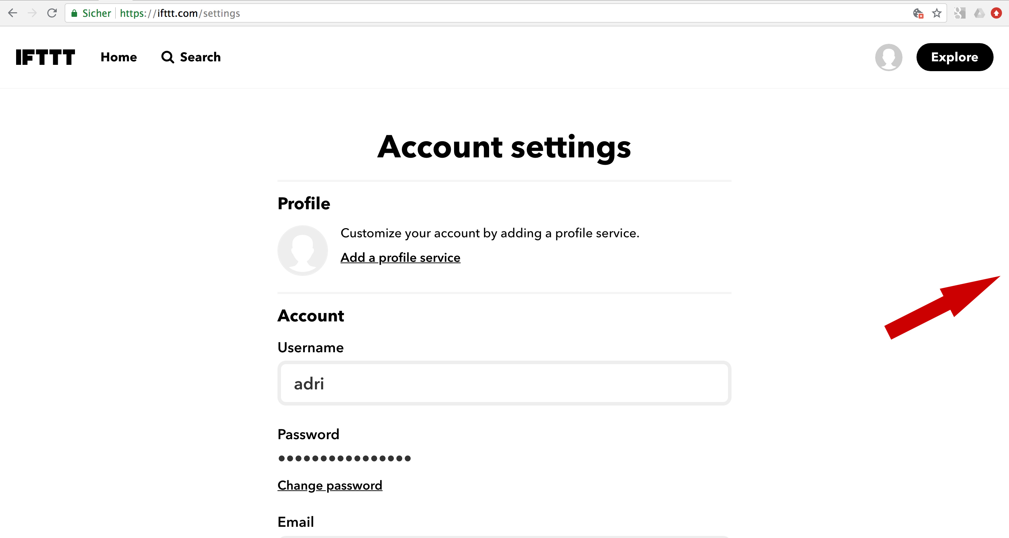This screenshot has height=538, width=1009.
Task: Click the masked password dots
Action: (x=344, y=458)
